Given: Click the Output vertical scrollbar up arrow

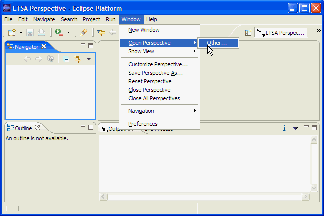Looking at the screenshot, I should pyautogui.click(x=314, y=140).
